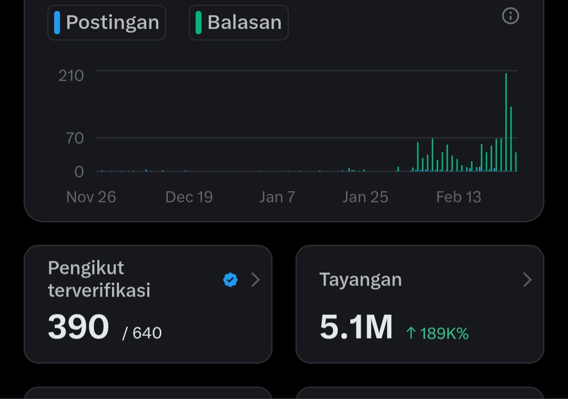This screenshot has height=399, width=568.
Task: Click the 210 y-axis label
Action: coord(71,76)
